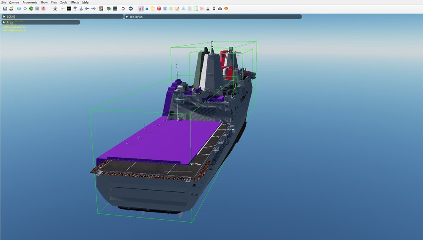
Task: Click the black square with light dot icon
Action: (x=69, y=8)
